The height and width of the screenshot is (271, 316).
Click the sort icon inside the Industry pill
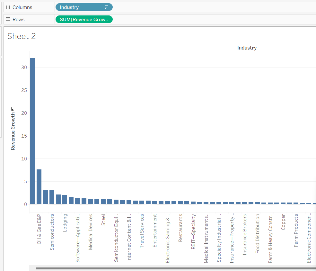[107, 7]
